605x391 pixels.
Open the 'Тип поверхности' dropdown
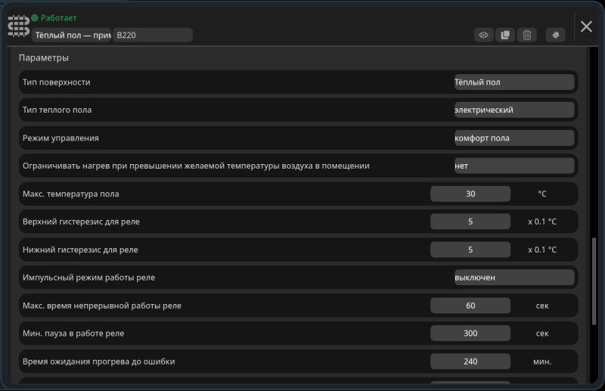pyautogui.click(x=514, y=82)
